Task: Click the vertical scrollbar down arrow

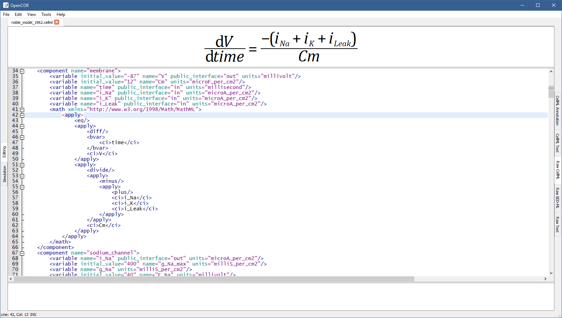Action: pyautogui.click(x=551, y=273)
